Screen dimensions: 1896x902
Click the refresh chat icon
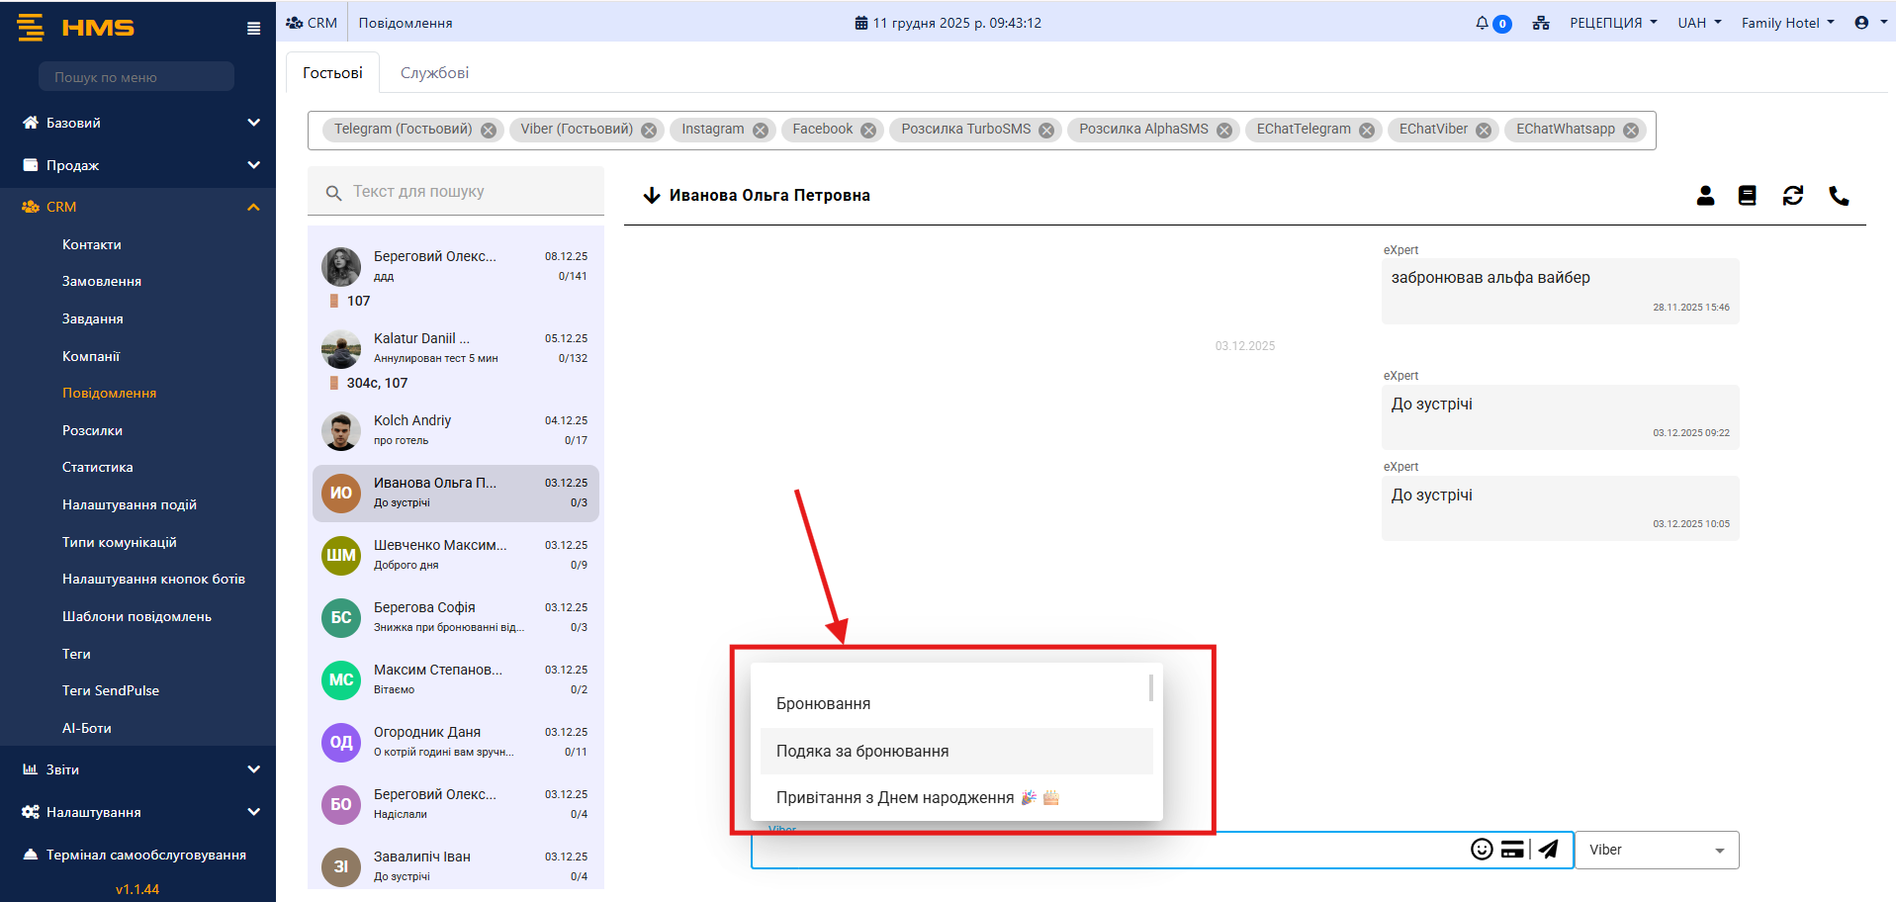(1792, 196)
